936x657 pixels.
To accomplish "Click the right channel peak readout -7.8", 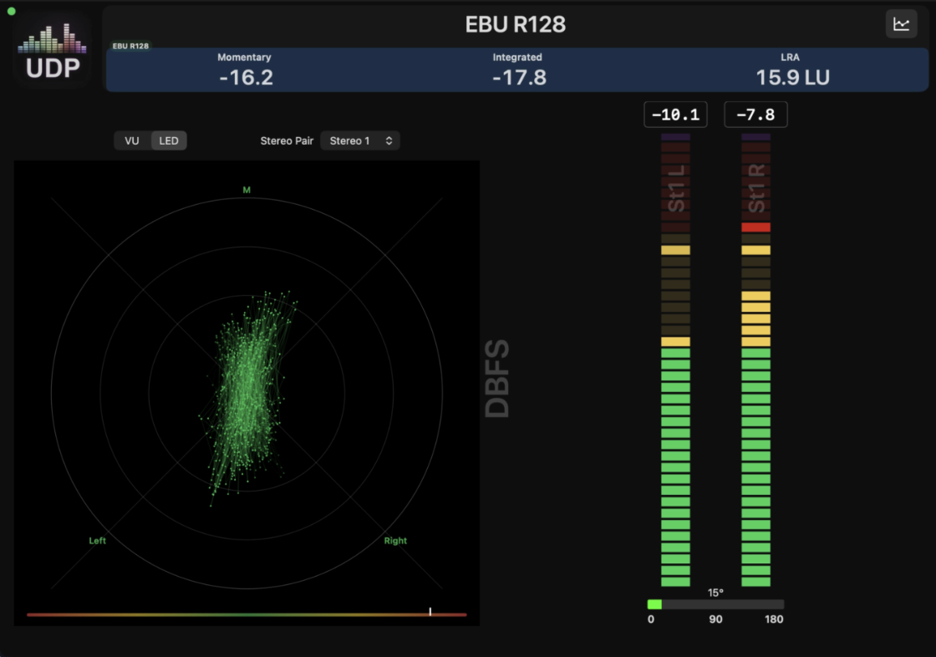I will click(755, 115).
